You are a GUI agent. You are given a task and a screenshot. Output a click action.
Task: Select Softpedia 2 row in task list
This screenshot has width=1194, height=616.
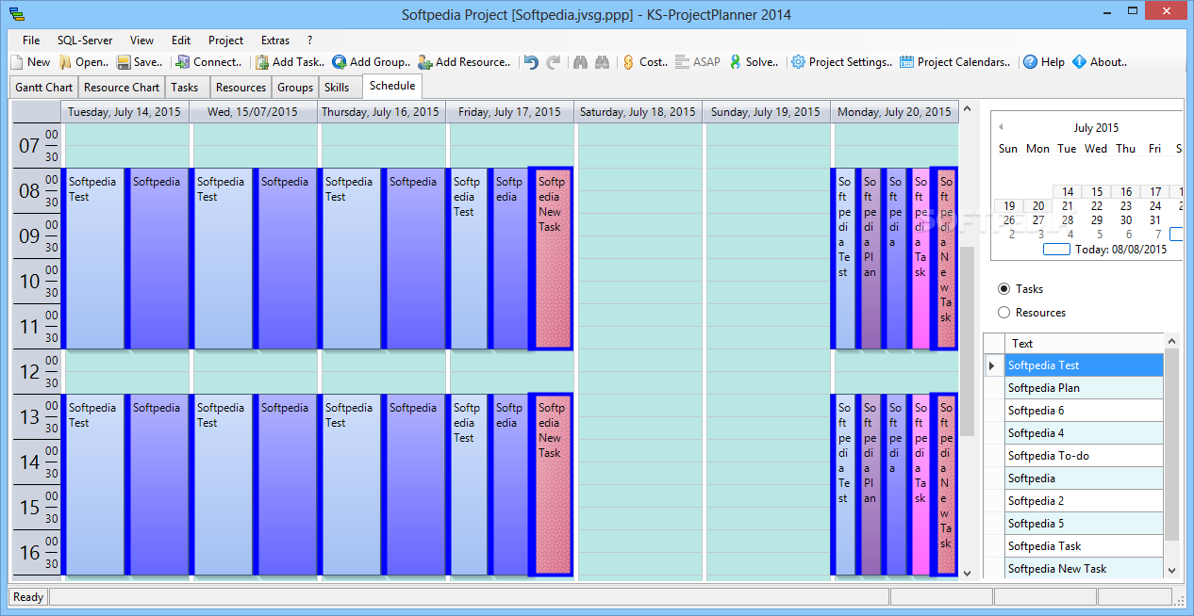pos(1084,501)
